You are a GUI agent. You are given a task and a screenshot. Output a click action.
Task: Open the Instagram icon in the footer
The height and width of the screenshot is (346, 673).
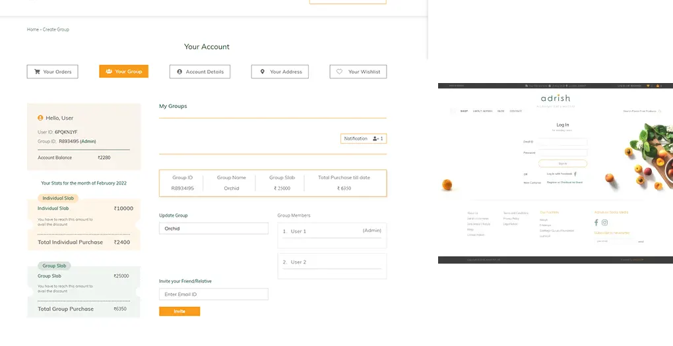[x=604, y=223]
